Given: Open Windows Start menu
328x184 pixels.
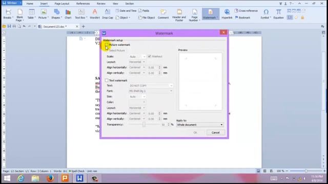Looking at the screenshot, I should tap(7, 178).
